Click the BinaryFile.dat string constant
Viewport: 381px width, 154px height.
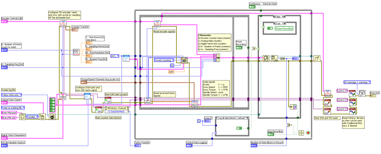tap(8, 117)
